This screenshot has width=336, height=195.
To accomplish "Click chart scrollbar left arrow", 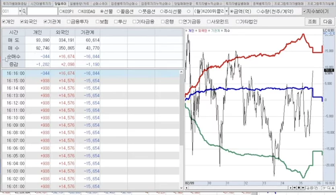I will point(187,188).
